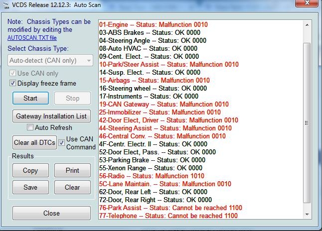Clear the scan results
Viewport: 322px width, 231px height.
click(72, 187)
